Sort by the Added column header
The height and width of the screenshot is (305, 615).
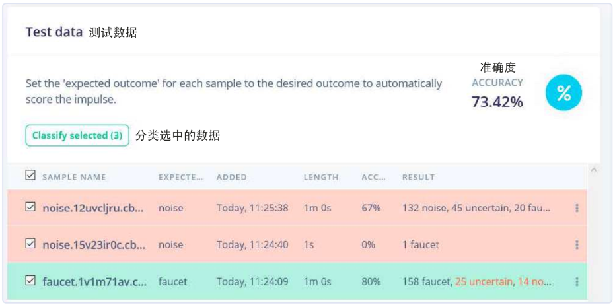231,177
